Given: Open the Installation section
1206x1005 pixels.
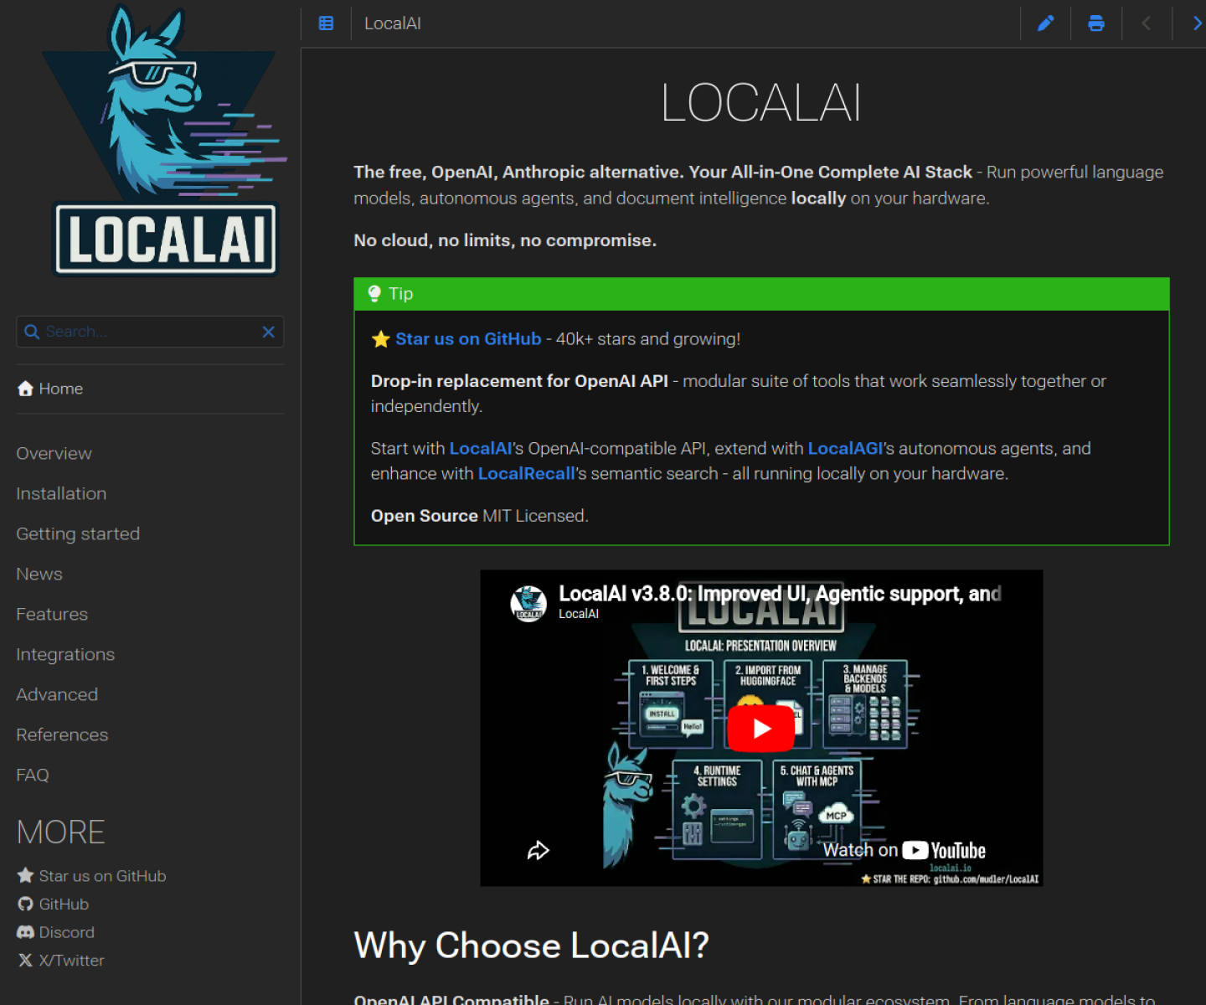Looking at the screenshot, I should pos(61,493).
